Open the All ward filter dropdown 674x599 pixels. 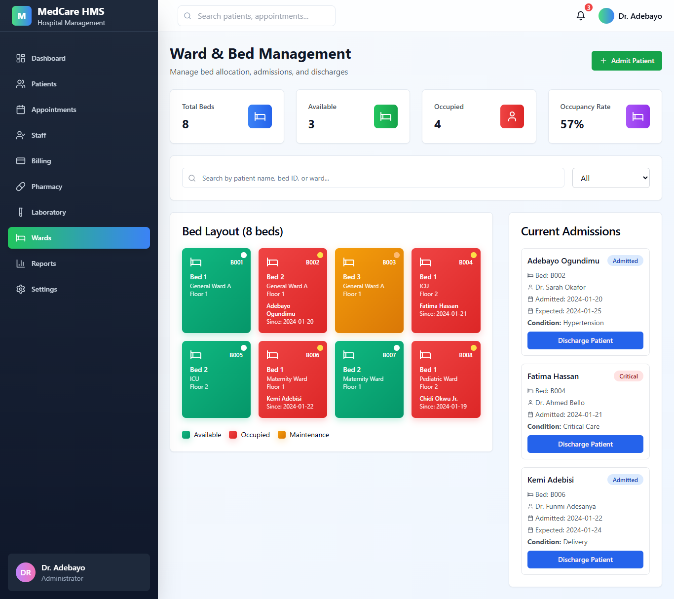(611, 178)
